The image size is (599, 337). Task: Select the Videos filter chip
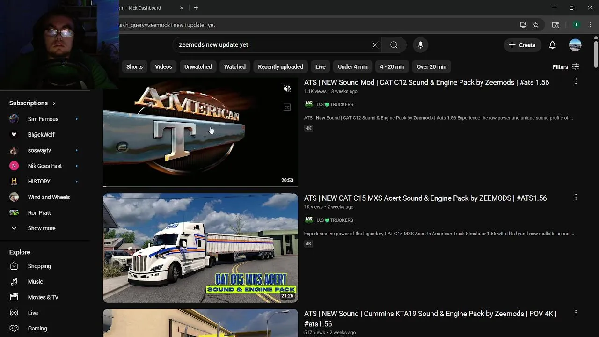[163, 66]
